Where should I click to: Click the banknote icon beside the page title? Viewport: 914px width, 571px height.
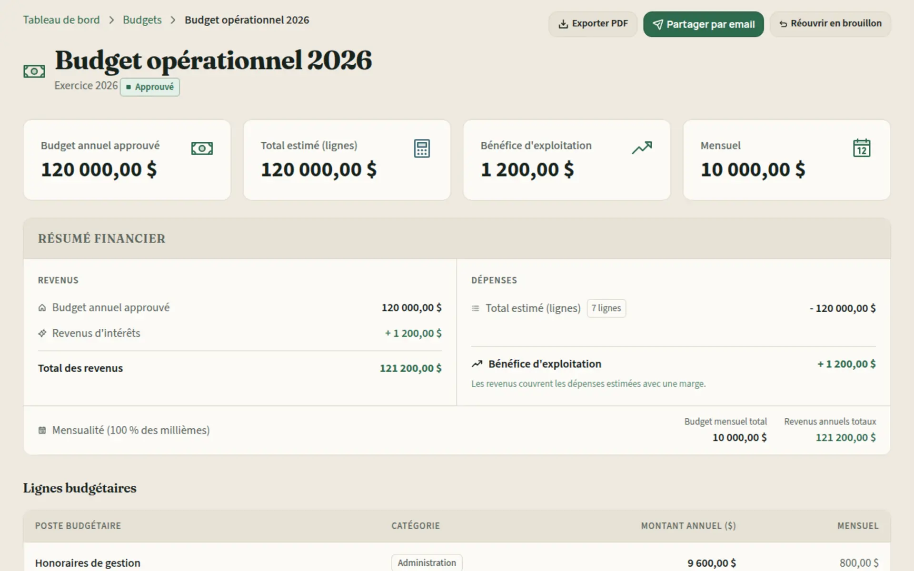point(34,71)
